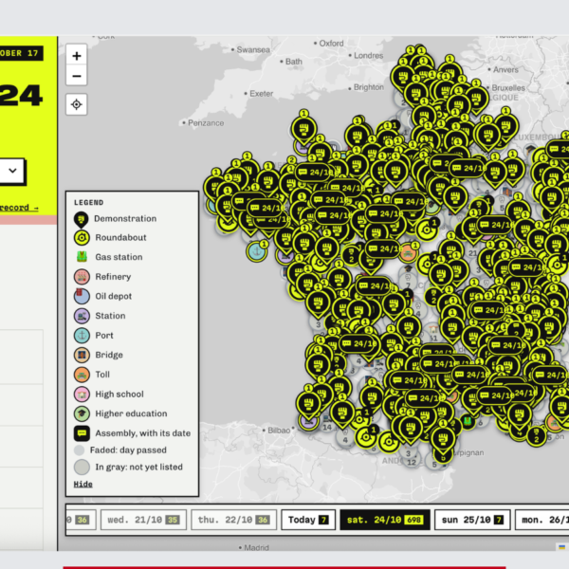Image resolution: width=569 pixels, height=569 pixels.
Task: Click the Oxford city label
Action: 331,44
